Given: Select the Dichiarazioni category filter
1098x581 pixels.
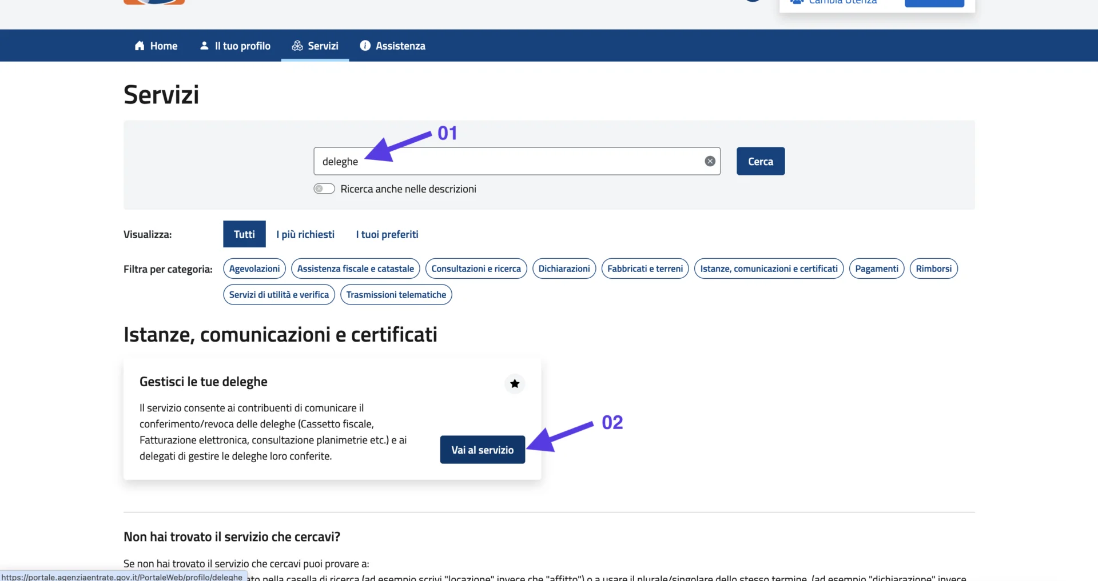Looking at the screenshot, I should click(564, 269).
